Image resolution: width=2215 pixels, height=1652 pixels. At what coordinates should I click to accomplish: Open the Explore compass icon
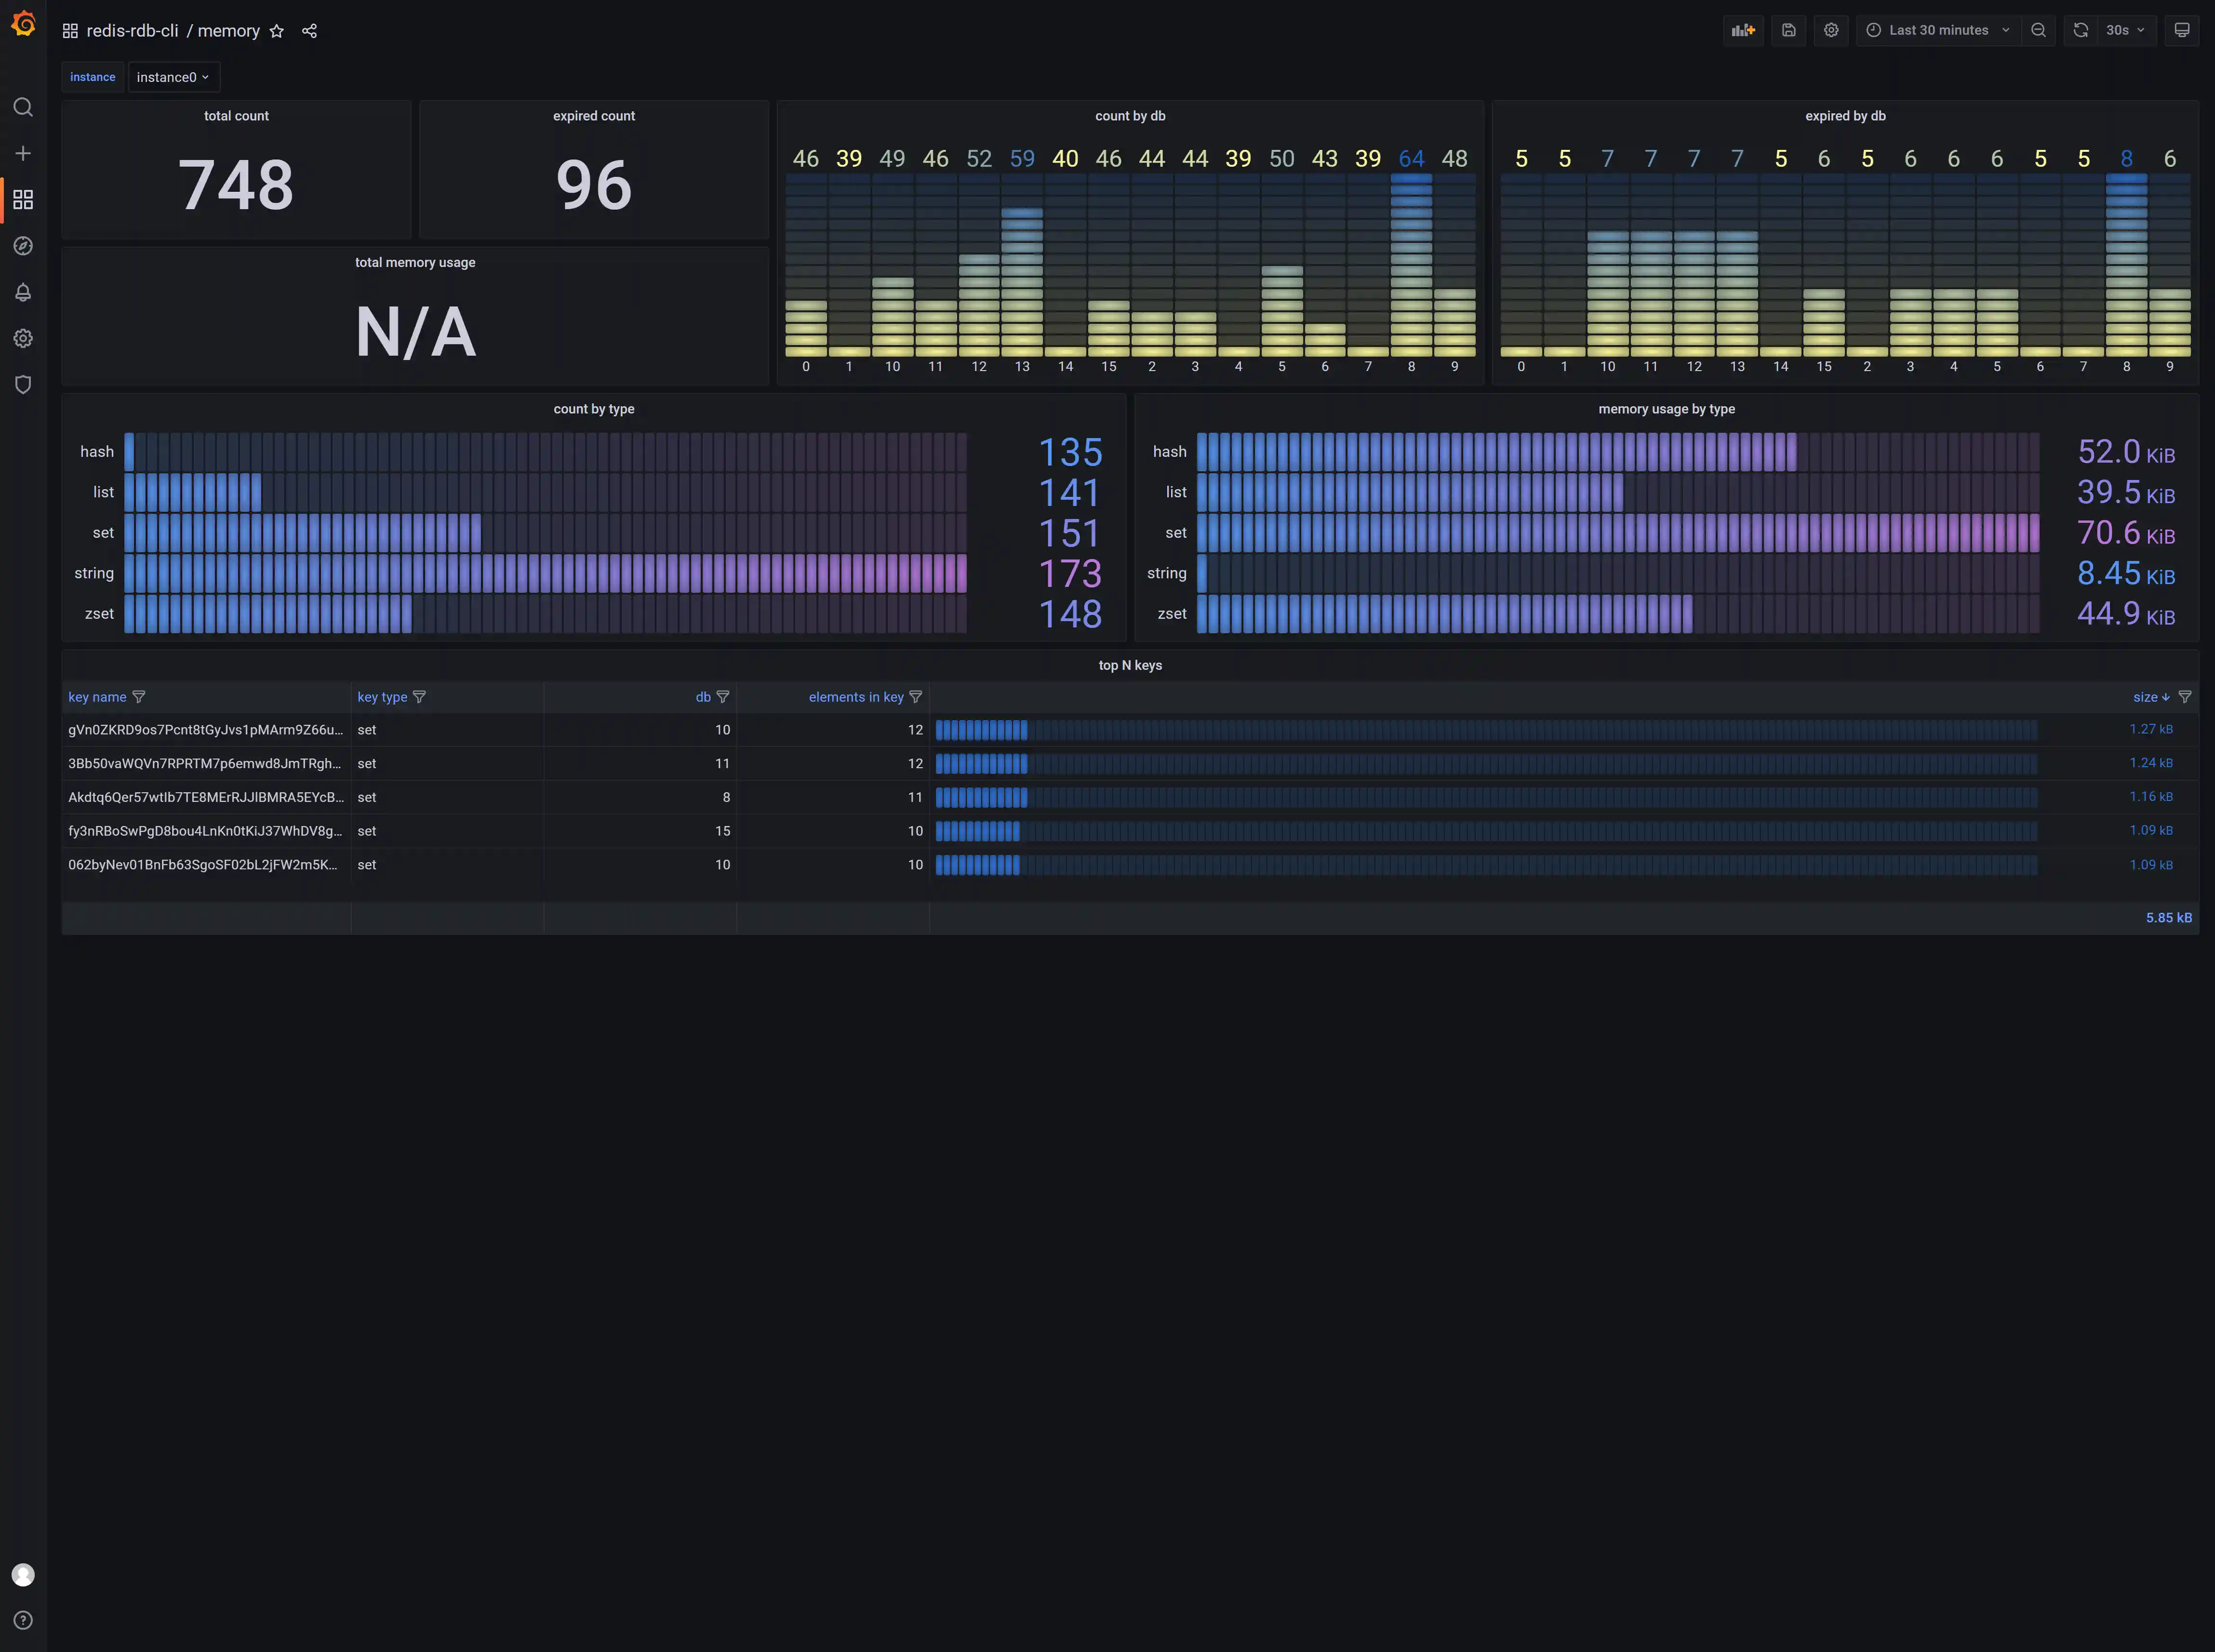(23, 246)
